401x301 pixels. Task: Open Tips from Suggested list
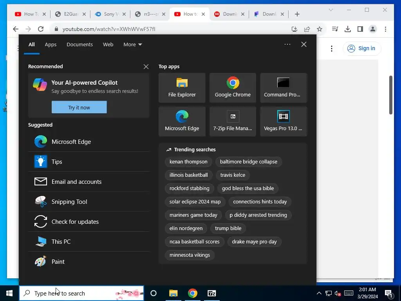(x=89, y=161)
